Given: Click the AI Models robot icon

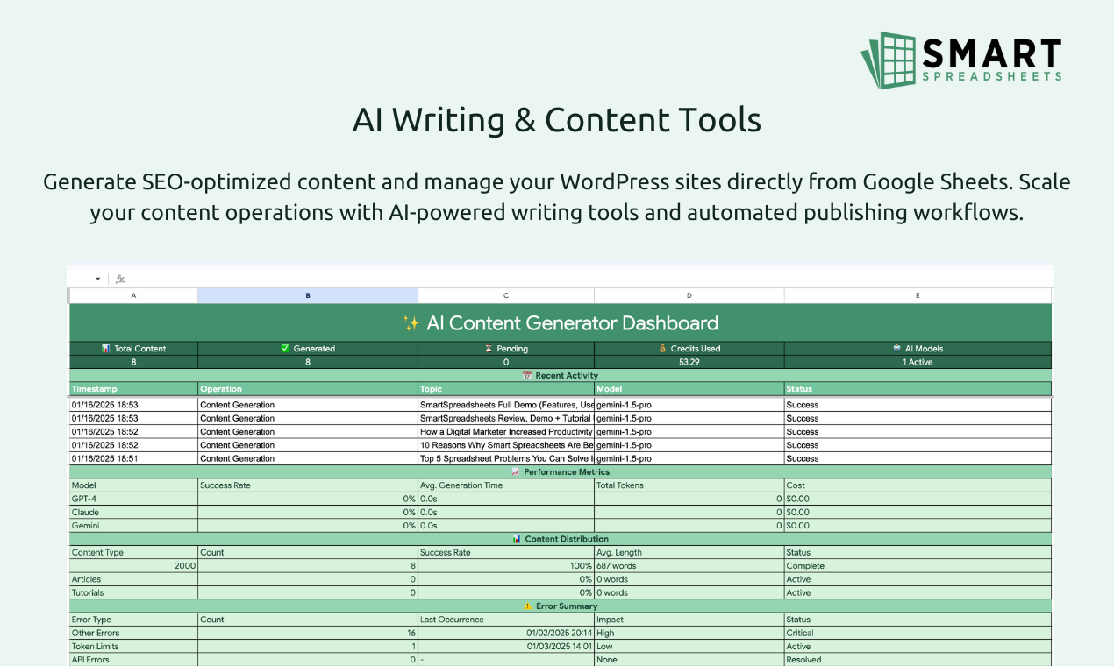Looking at the screenshot, I should tap(897, 349).
